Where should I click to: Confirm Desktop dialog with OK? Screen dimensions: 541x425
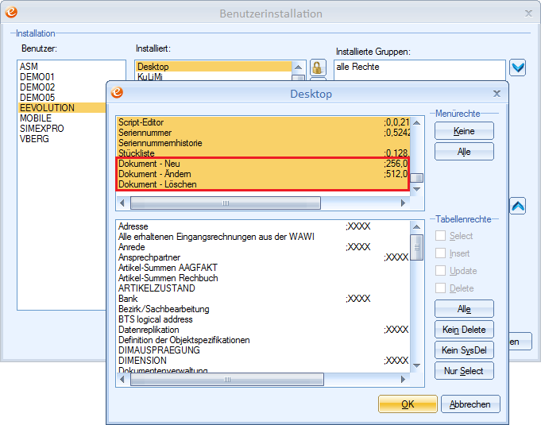coord(408,404)
